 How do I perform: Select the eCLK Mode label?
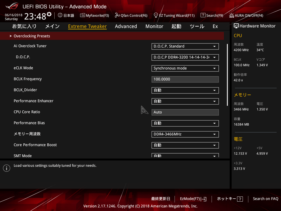(23, 68)
